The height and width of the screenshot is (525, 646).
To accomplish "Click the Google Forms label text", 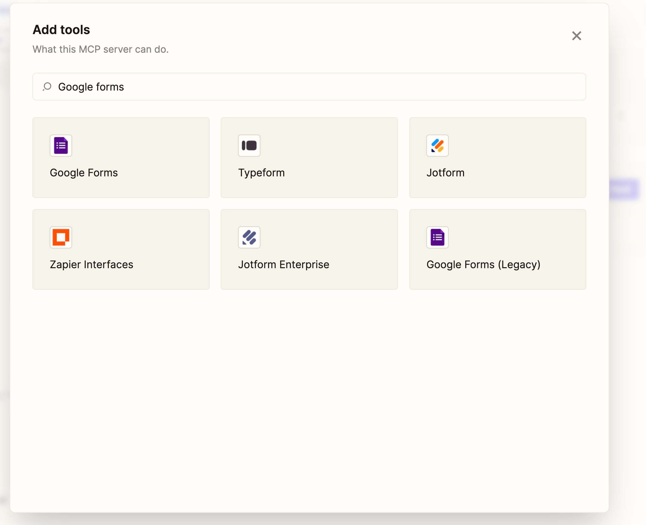I will 84,173.
